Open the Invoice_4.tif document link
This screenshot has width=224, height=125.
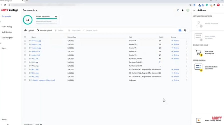pos(36,51)
